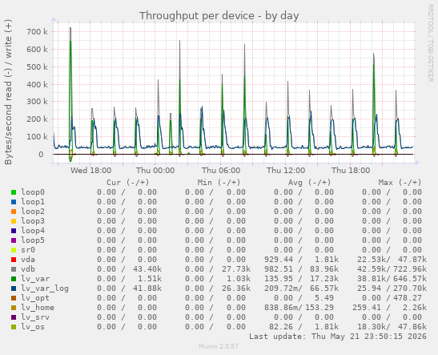This screenshot has height=355, width=438.
Task: Click the loop5 purple legend swatch
Action: [14, 240]
